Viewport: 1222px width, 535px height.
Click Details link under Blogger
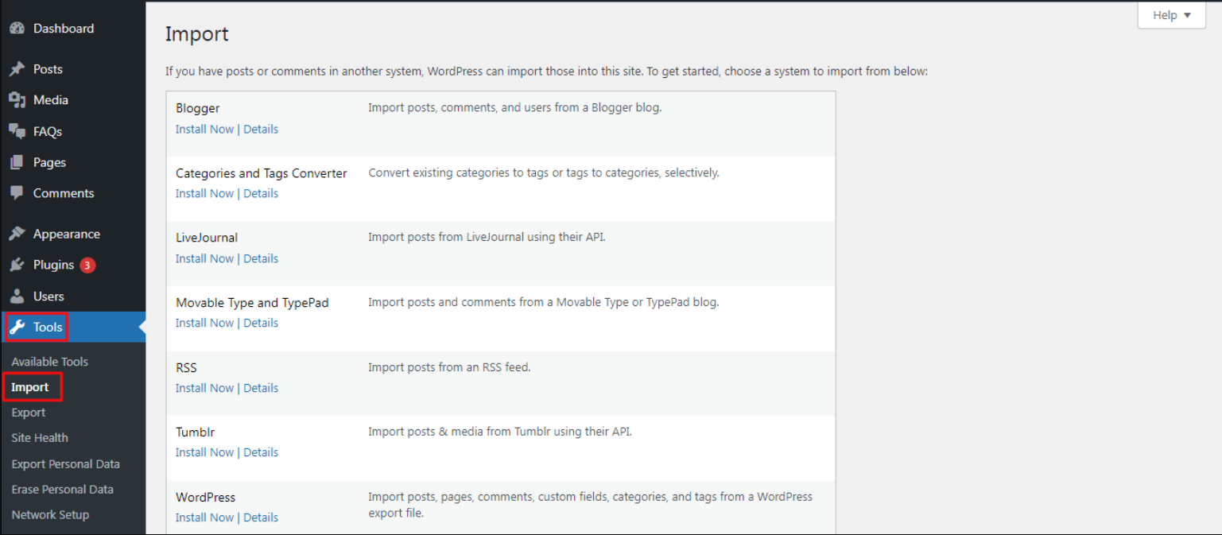pos(261,129)
